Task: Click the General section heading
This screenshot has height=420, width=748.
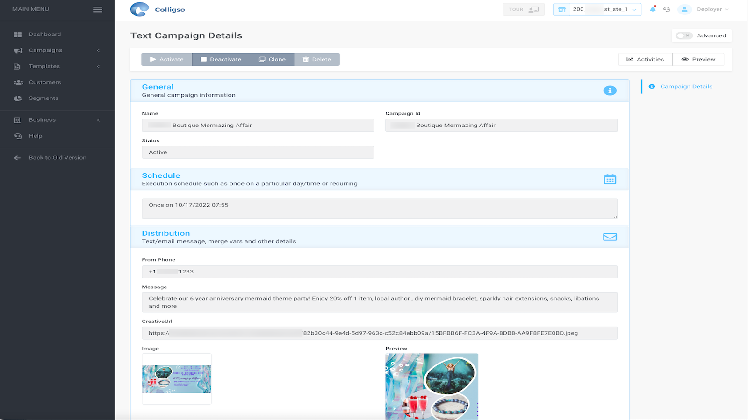Action: point(158,87)
